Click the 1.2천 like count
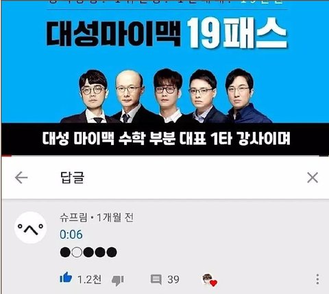 point(89,280)
